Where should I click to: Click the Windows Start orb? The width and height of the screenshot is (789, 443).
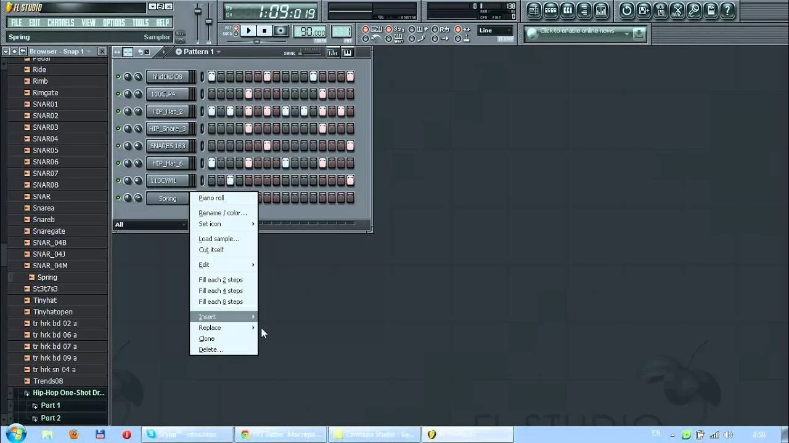pos(15,433)
